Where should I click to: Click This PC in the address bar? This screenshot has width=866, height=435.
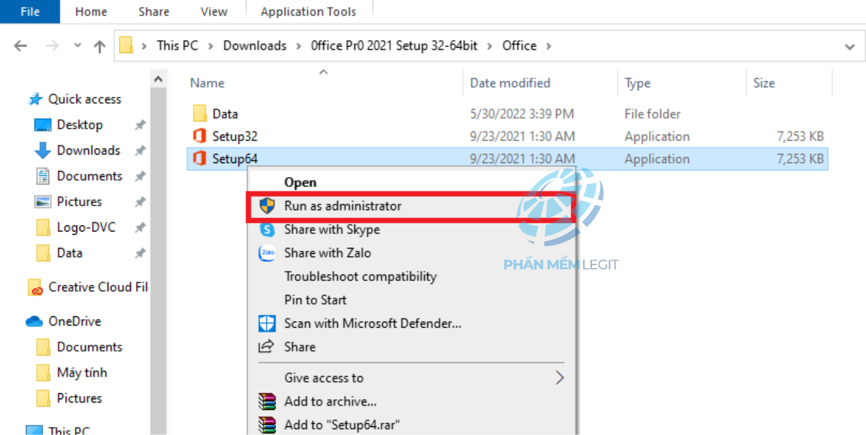[x=177, y=46]
